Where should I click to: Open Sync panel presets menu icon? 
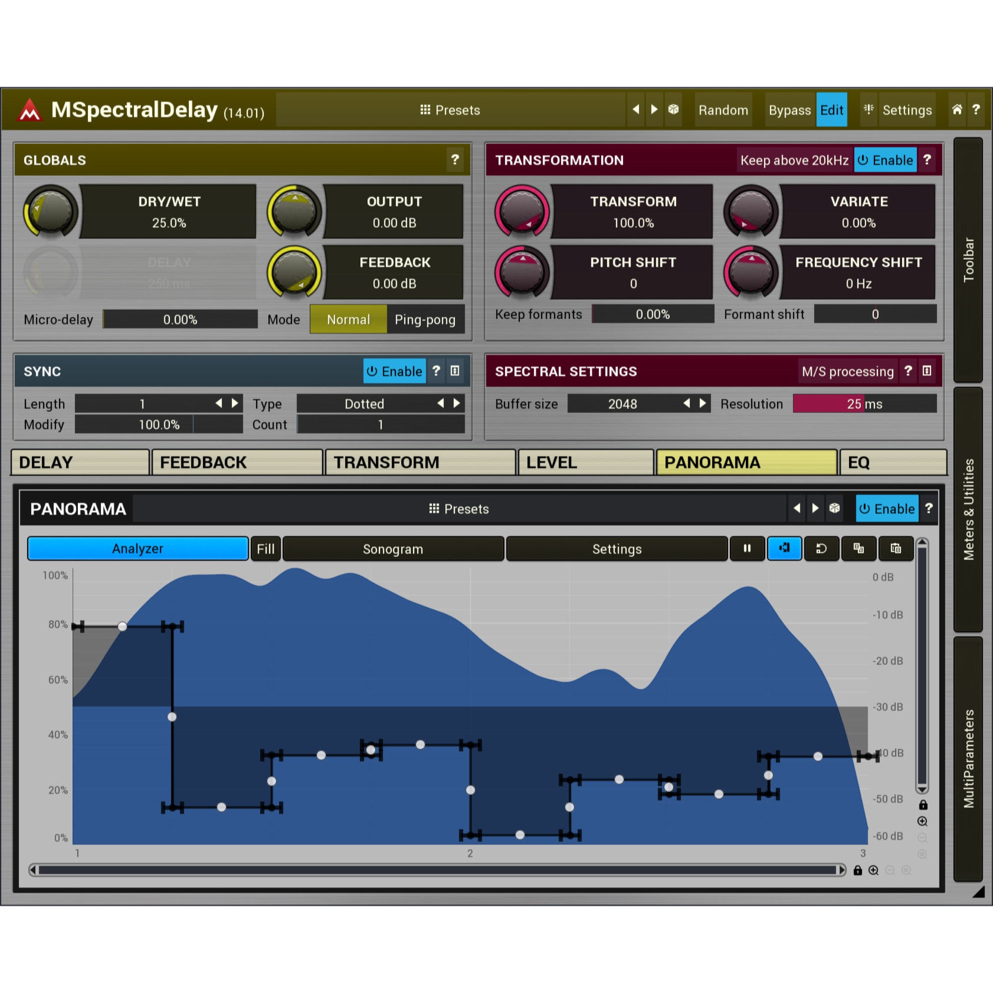(455, 371)
